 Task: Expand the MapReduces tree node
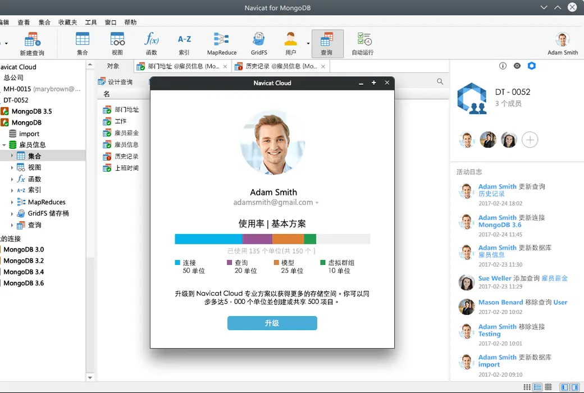(x=12, y=202)
